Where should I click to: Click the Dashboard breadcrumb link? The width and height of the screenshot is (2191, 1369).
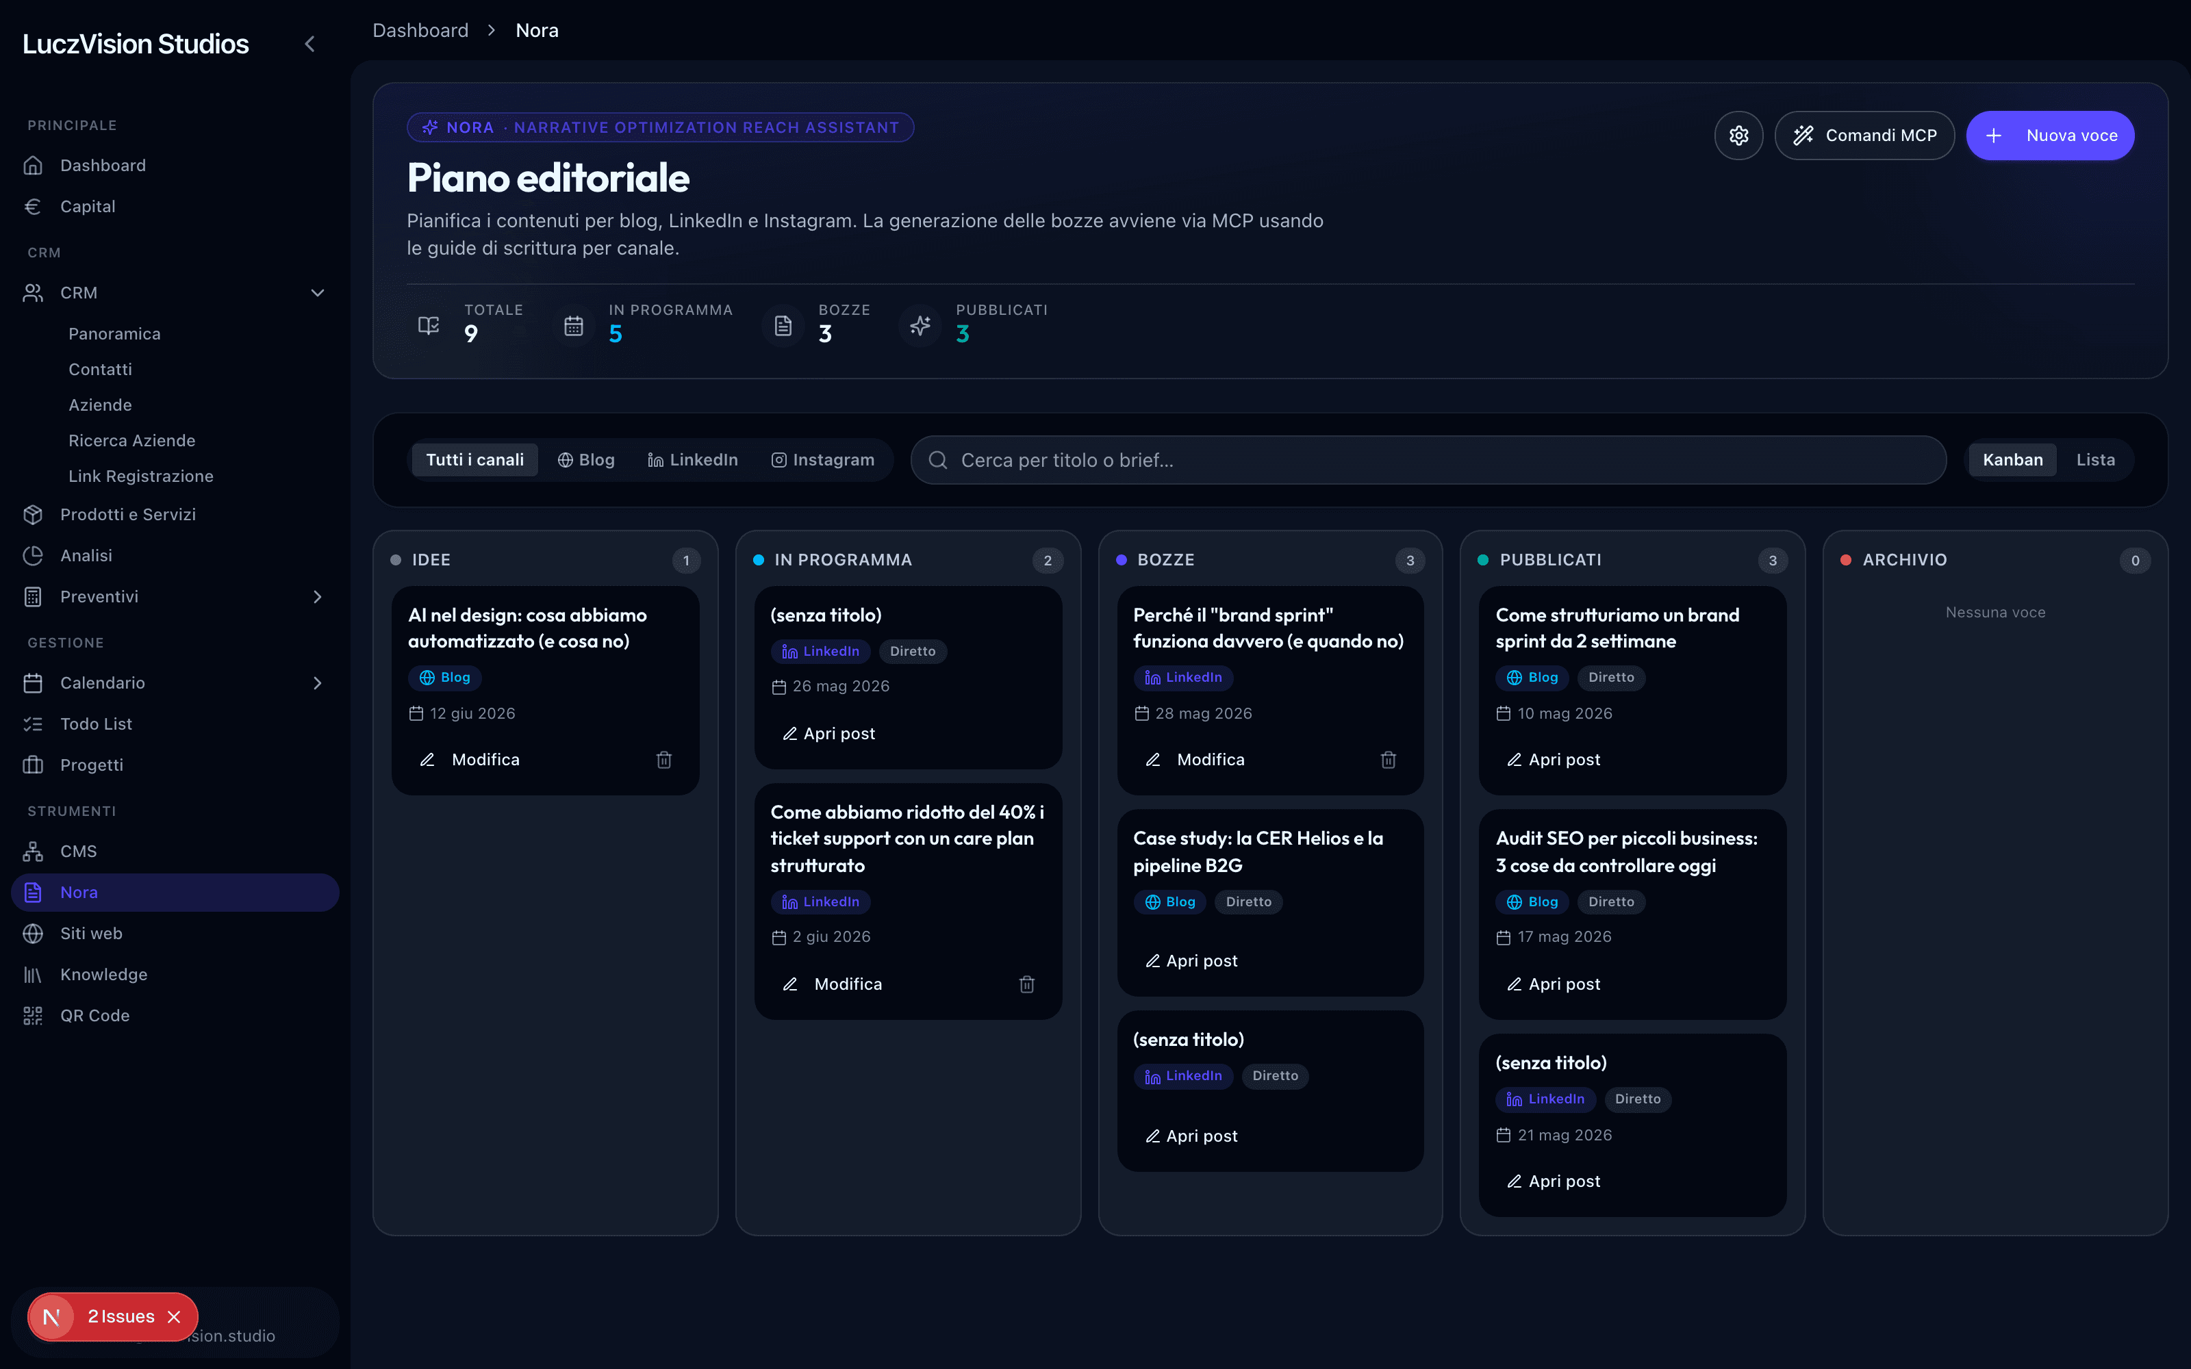pos(421,30)
